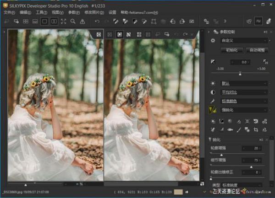Click the fish-shaped tool icon

231,129
